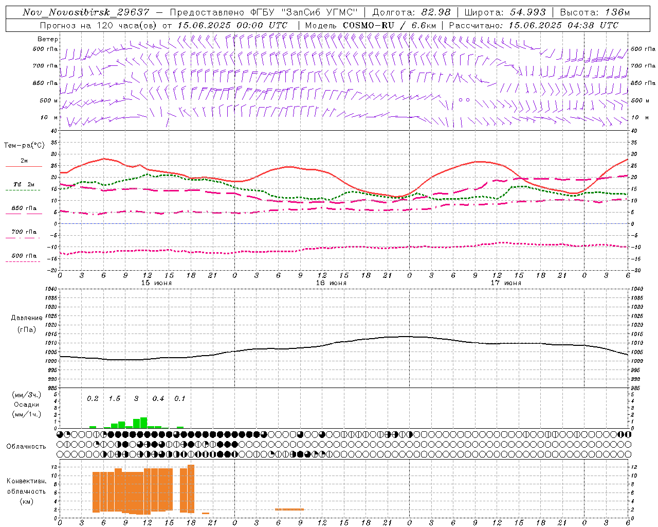Screen dimensions: 658x527
Task: Click the Широта: 54.993 header value
Action: tap(505, 12)
